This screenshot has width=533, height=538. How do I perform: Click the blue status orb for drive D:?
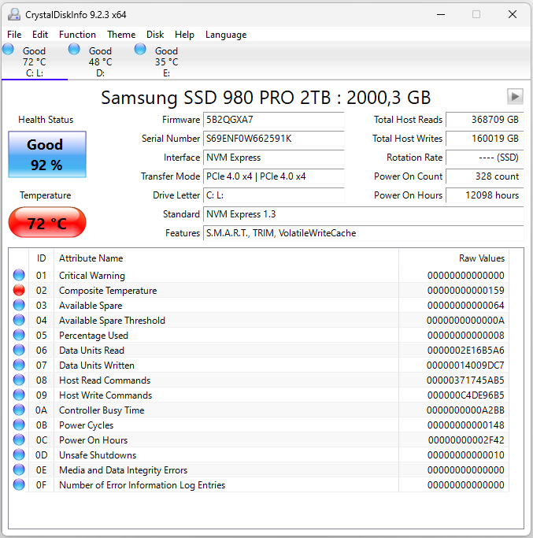pos(74,50)
